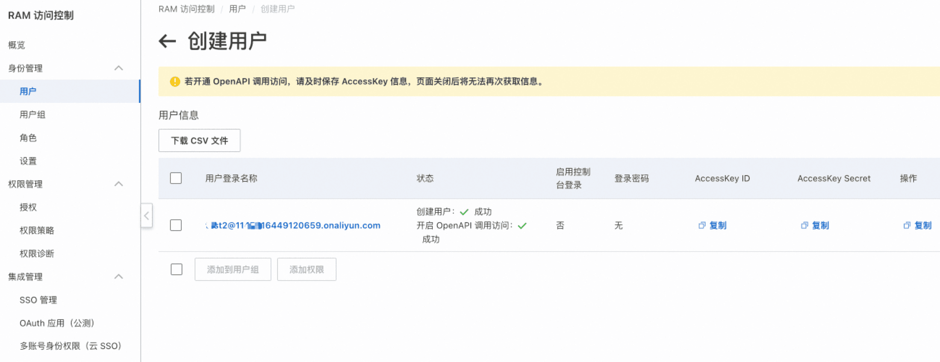Open 权限诊断 in the sidebar
Image resolution: width=940 pixels, height=362 pixels.
click(37, 254)
